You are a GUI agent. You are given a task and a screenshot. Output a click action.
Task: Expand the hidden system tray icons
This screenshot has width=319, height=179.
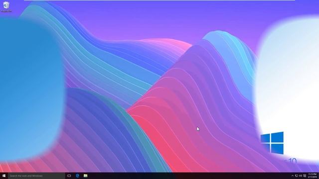(293, 176)
